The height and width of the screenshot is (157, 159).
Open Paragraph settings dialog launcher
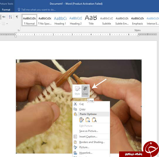click(18, 30)
